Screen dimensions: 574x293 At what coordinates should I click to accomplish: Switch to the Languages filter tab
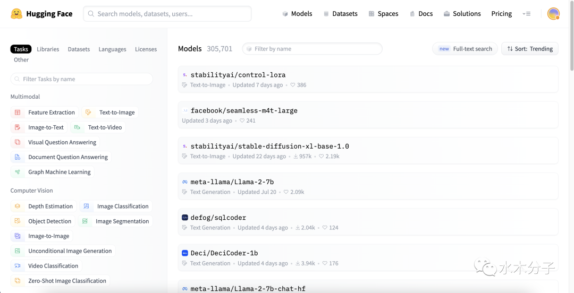pyautogui.click(x=112, y=49)
